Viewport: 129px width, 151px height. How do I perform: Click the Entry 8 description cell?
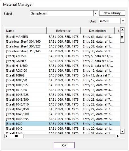(98, 66)
